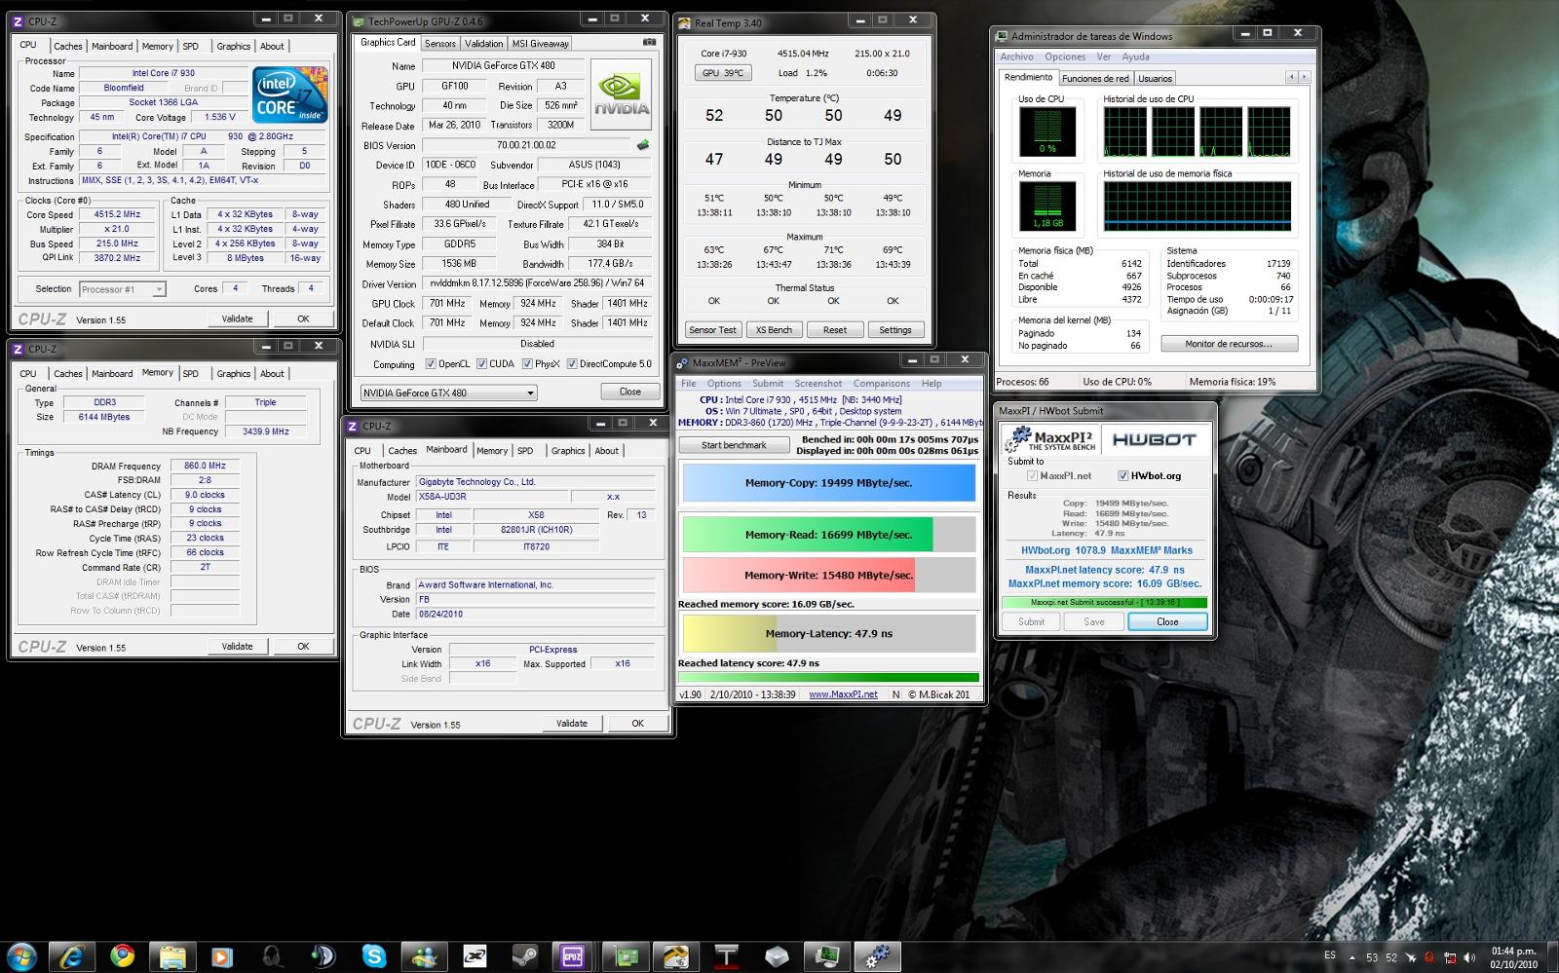Open the Sensors tab in GPU-Z
Viewport: 1559px width, 973px height.
coord(439,44)
